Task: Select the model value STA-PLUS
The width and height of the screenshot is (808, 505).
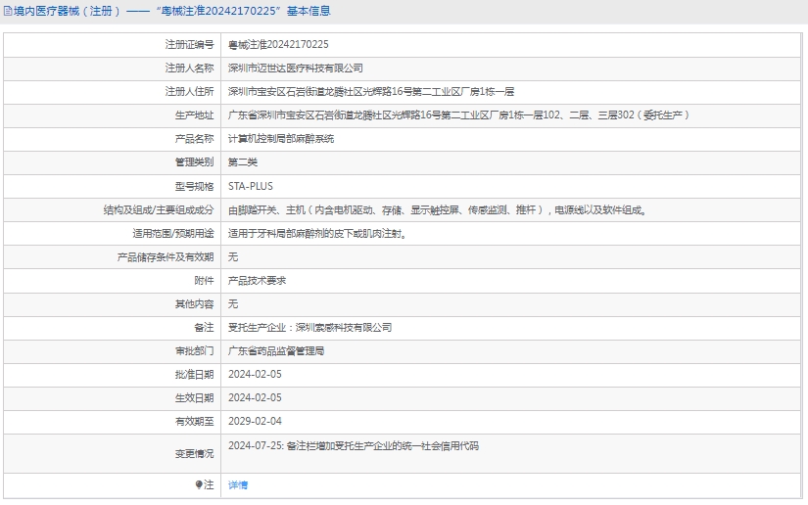Action: [251, 186]
